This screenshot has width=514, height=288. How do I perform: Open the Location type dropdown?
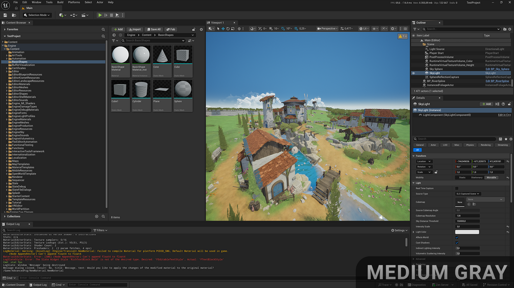coord(424,161)
